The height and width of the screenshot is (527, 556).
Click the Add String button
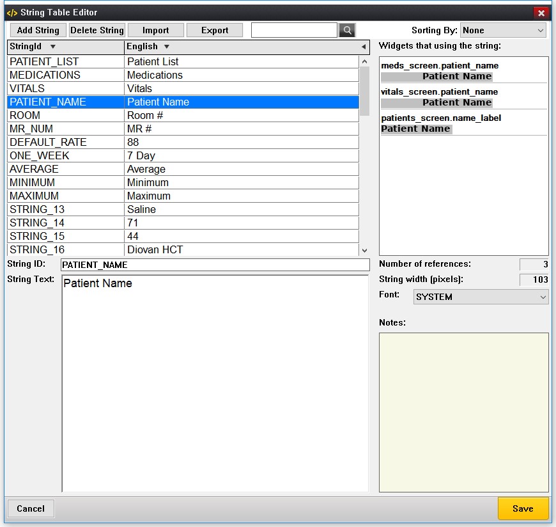click(x=37, y=29)
